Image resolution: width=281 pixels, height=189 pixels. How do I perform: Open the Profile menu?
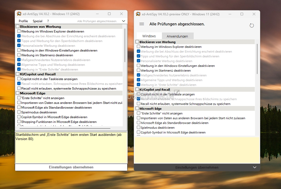pyautogui.click(x=23, y=21)
